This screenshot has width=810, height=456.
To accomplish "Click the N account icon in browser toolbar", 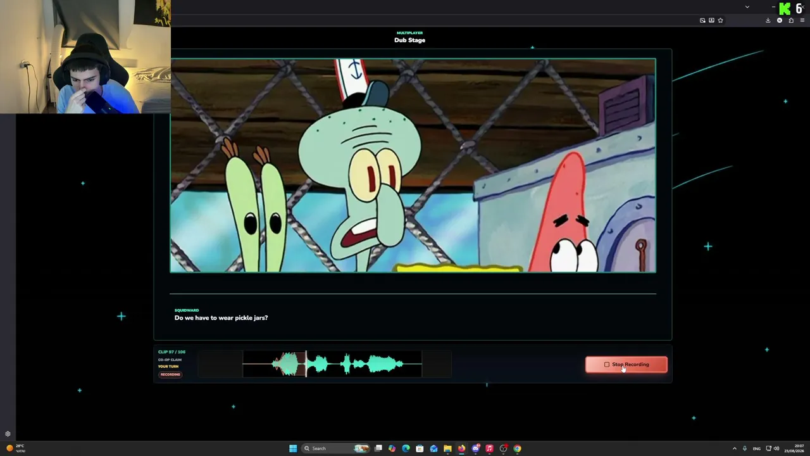I will 780,20.
